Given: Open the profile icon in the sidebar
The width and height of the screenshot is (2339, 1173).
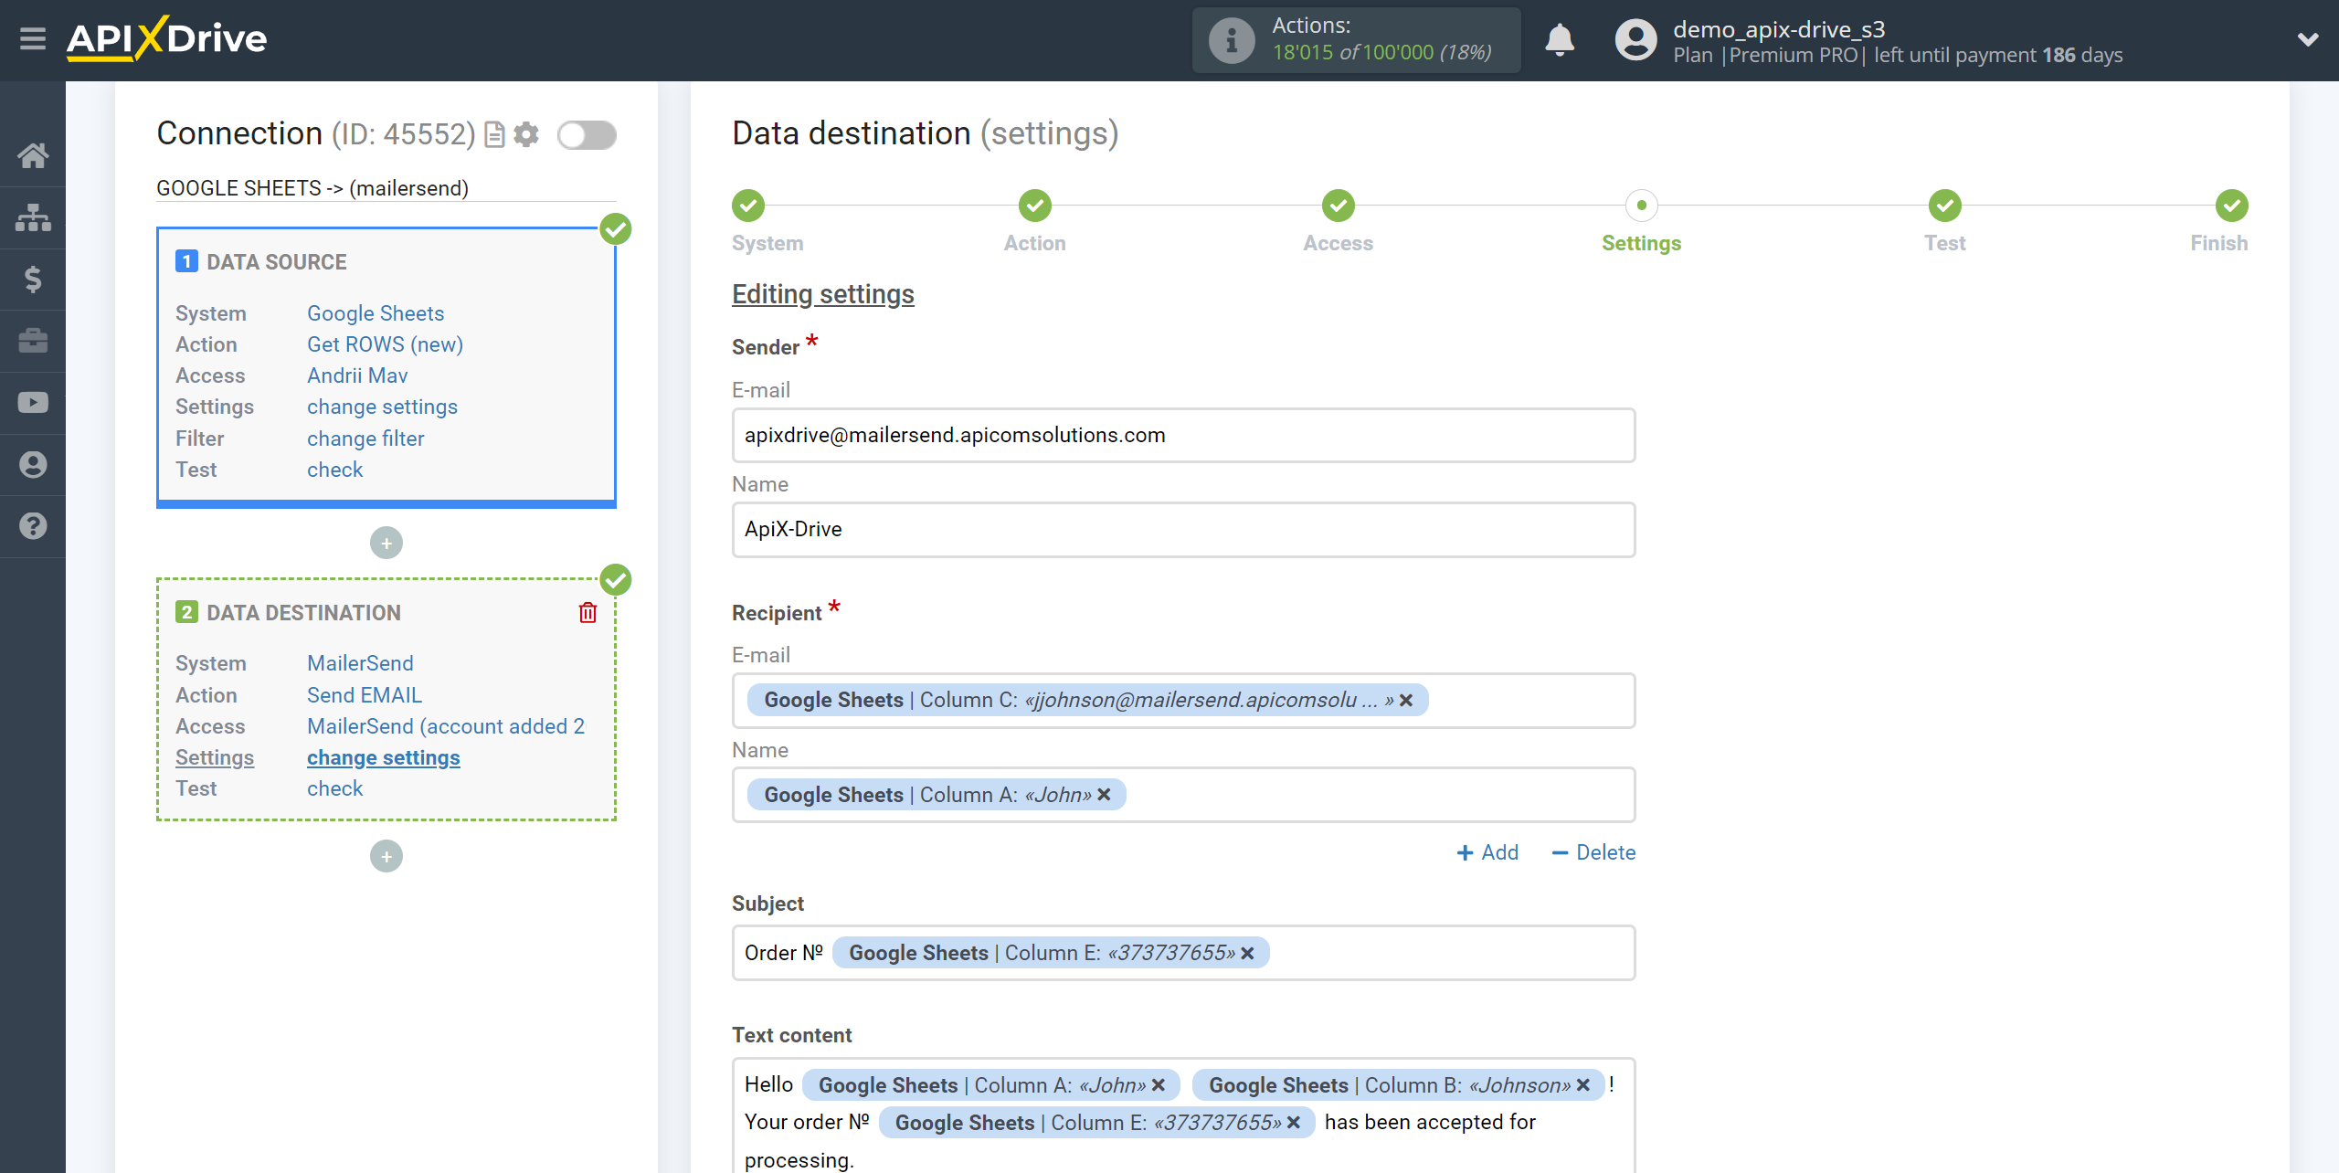Looking at the screenshot, I should (x=33, y=464).
